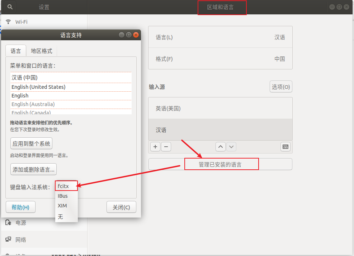This screenshot has width=354, height=256.
Task: Close the 语言支持 dialog with red X
Action: pos(136,35)
